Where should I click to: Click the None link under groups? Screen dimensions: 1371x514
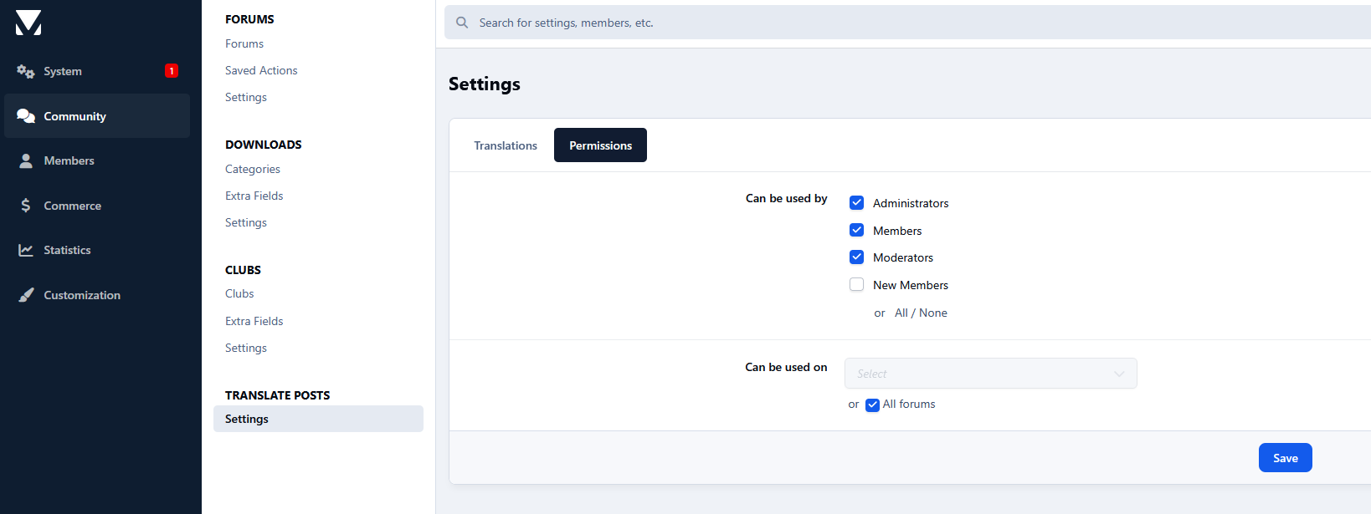pos(933,313)
